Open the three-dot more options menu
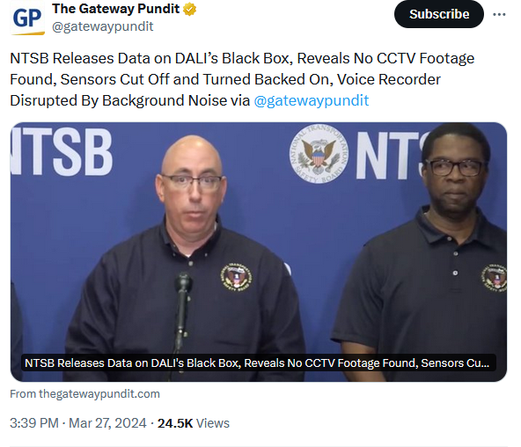521x447 pixels. click(499, 14)
